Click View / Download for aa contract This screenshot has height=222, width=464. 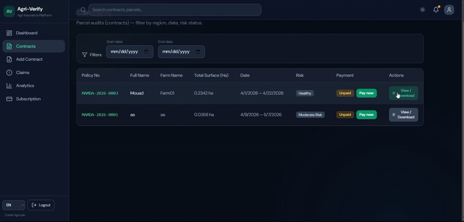tap(404, 115)
